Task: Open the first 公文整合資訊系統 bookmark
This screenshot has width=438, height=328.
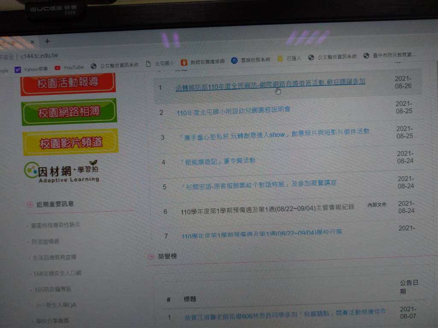Action: coord(115,65)
